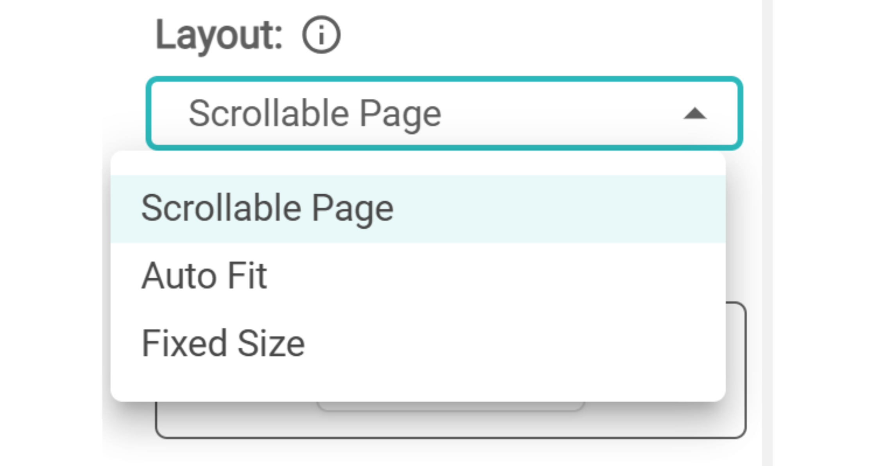Click the partially hidden button below the menu
The width and height of the screenshot is (875, 466).
tap(449, 407)
